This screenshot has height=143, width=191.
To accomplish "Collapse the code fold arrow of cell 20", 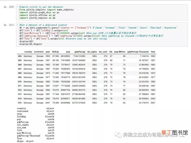I will [x=17, y=7].
